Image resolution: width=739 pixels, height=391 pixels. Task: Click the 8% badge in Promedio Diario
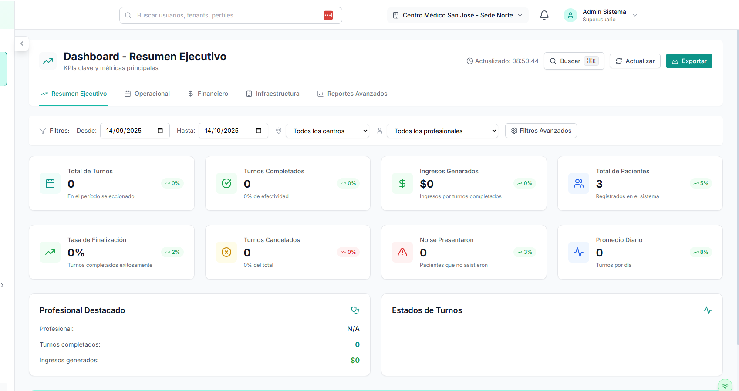[701, 252]
